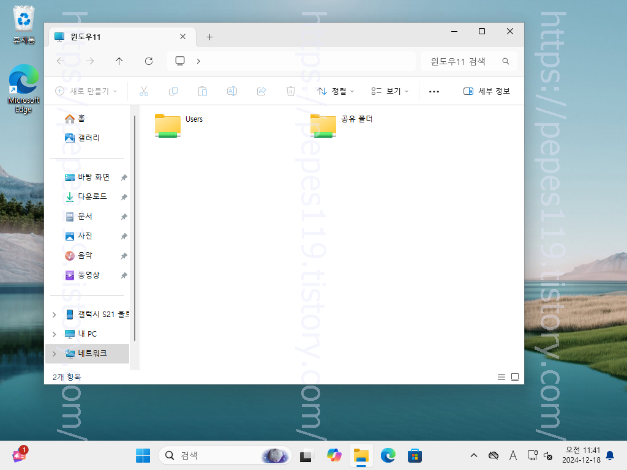
Task: Switch to large thumbnails view icon
Action: 515,377
